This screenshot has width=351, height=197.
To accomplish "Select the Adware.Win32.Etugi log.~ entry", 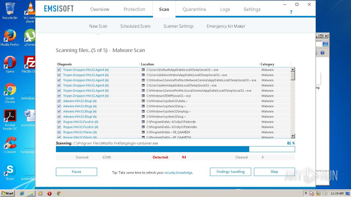I will [x=173, y=117].
